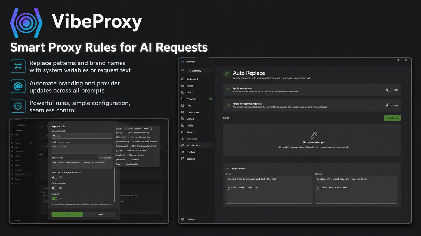This screenshot has height=236, width=421.
Task: Toggle the hamburger navigation menu icon
Action: (x=183, y=70)
